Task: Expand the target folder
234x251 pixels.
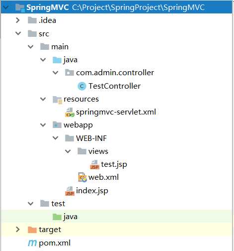Action: pos(18,230)
